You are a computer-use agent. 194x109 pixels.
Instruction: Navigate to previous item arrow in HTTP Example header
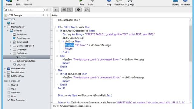click(43, 15)
